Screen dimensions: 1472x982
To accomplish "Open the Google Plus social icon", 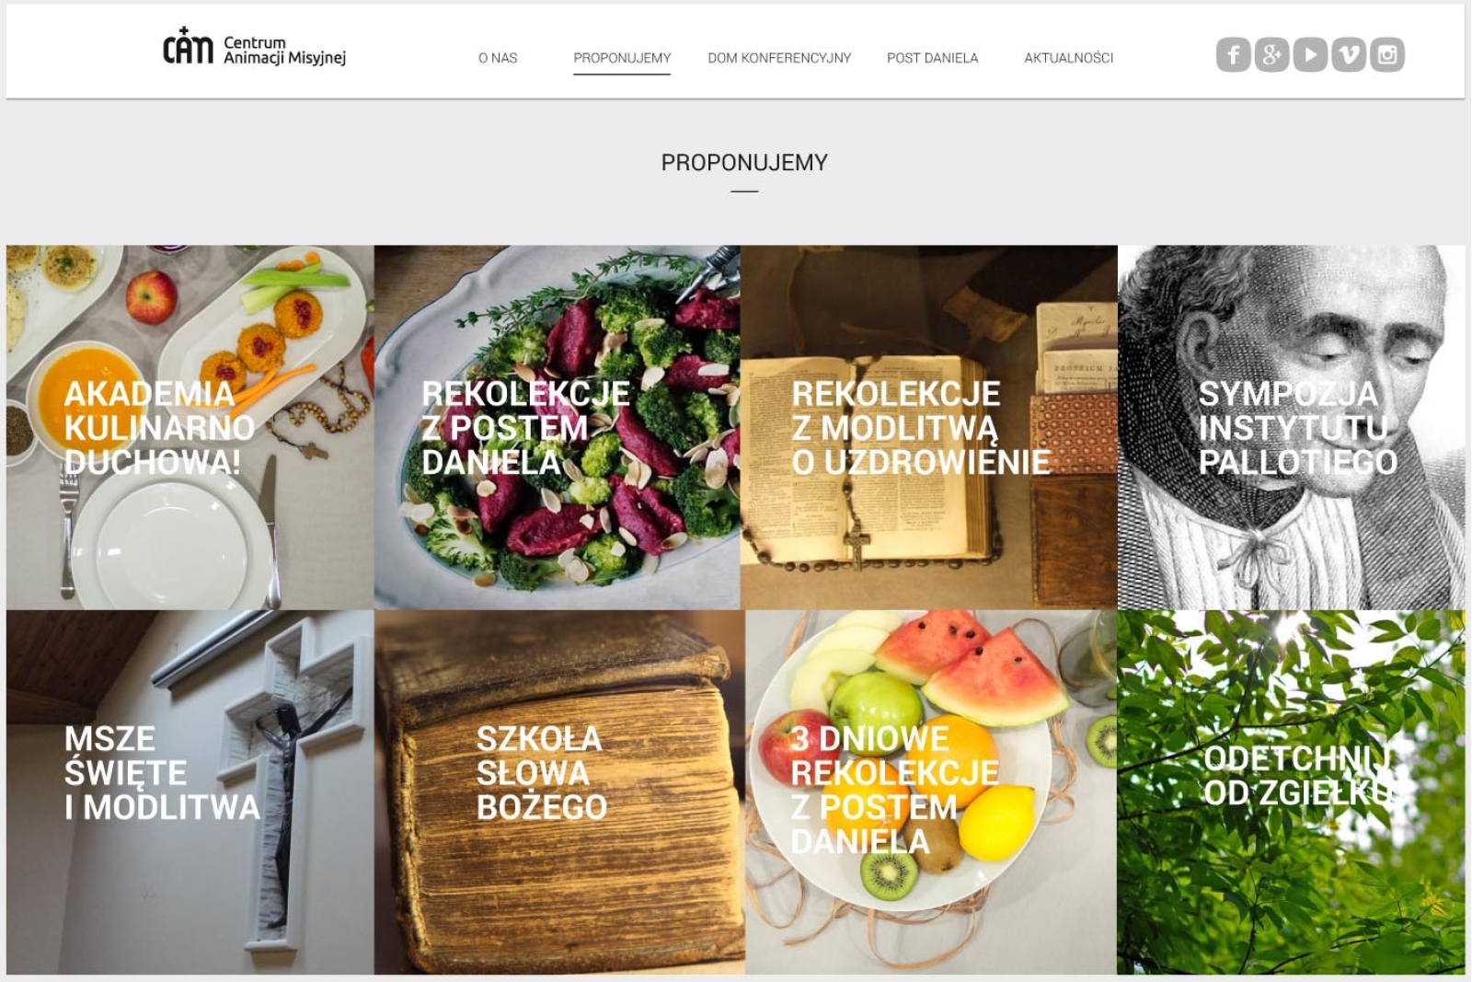I will [1271, 55].
